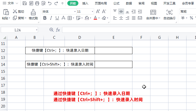Toggle Underline formatting

click(x=57, y=18)
